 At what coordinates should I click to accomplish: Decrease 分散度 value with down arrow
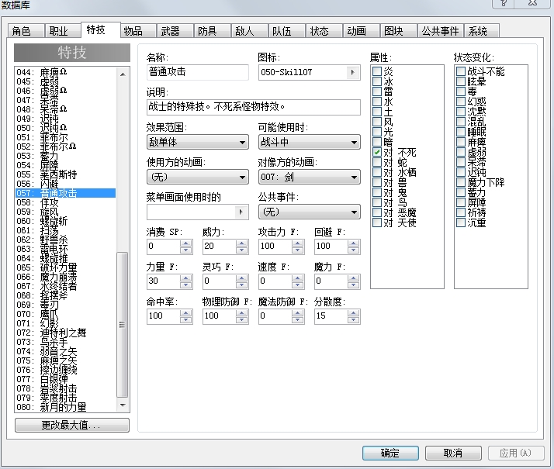coord(353,319)
